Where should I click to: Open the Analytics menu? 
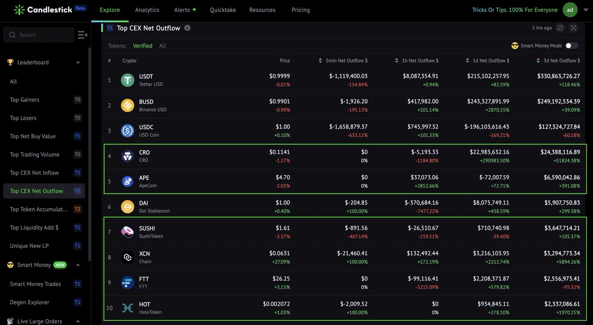click(x=147, y=9)
